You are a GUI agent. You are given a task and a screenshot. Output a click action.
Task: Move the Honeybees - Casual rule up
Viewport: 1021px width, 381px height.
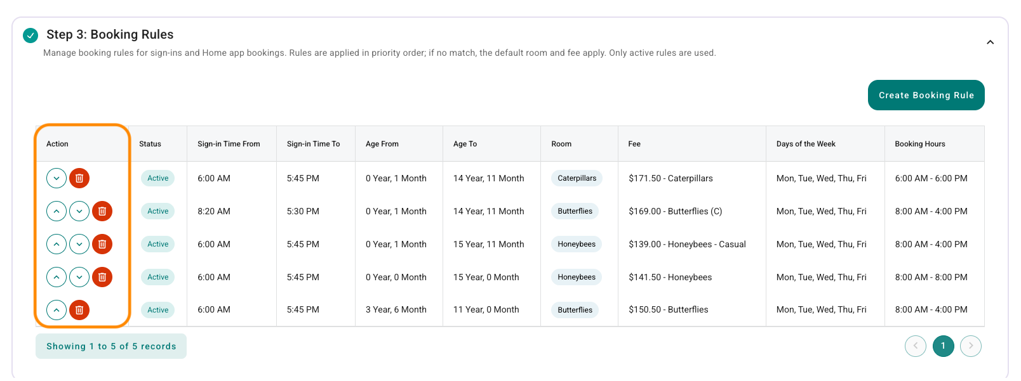coord(57,244)
